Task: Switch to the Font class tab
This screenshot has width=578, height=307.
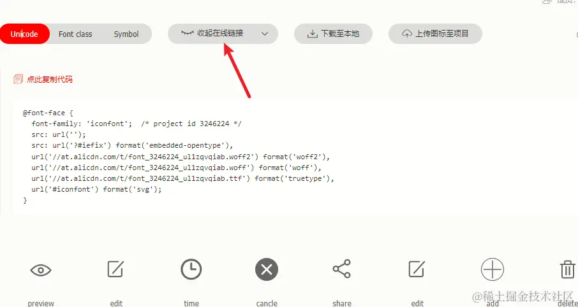Action: coord(75,34)
